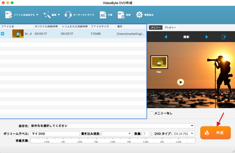Select the original duration 00:00:17 cell
The height and width of the screenshot is (153, 235).
point(41,34)
